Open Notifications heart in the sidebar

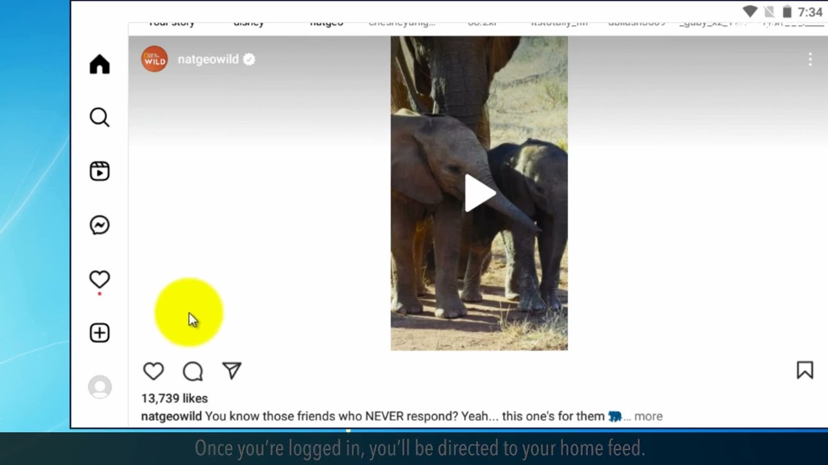100,280
